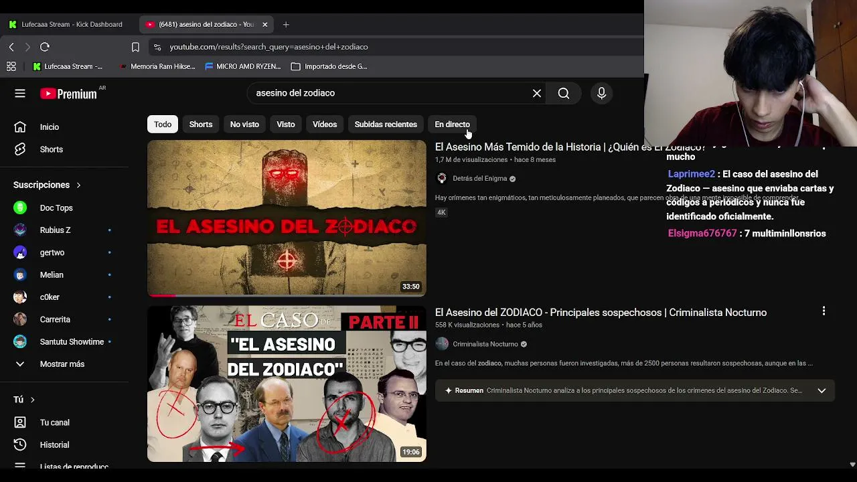Visit Criminalista Nocturno channel name
The width and height of the screenshot is (857, 482).
click(x=485, y=344)
